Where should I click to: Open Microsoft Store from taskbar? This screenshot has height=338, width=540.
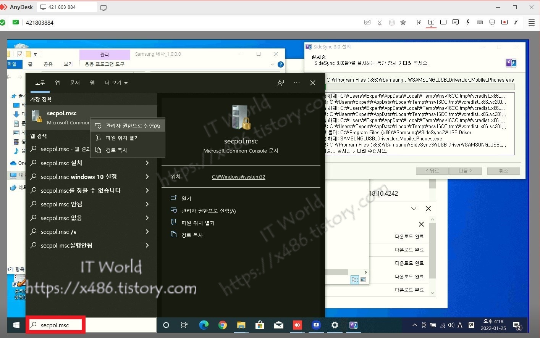click(x=260, y=325)
